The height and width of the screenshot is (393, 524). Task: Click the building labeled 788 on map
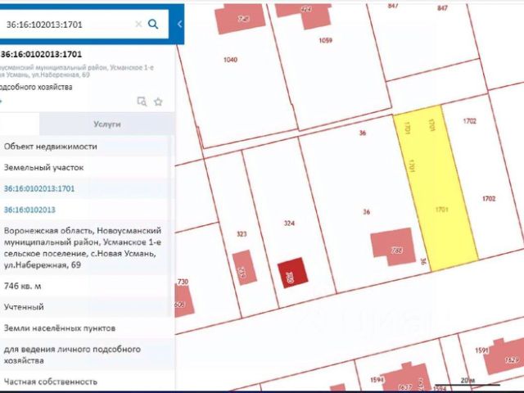coord(393,246)
